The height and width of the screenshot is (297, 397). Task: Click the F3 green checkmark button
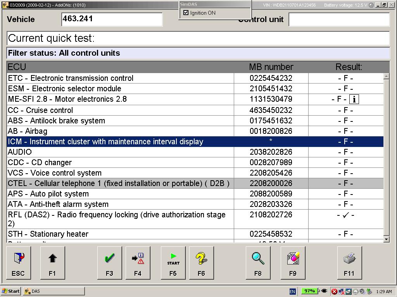(x=109, y=263)
